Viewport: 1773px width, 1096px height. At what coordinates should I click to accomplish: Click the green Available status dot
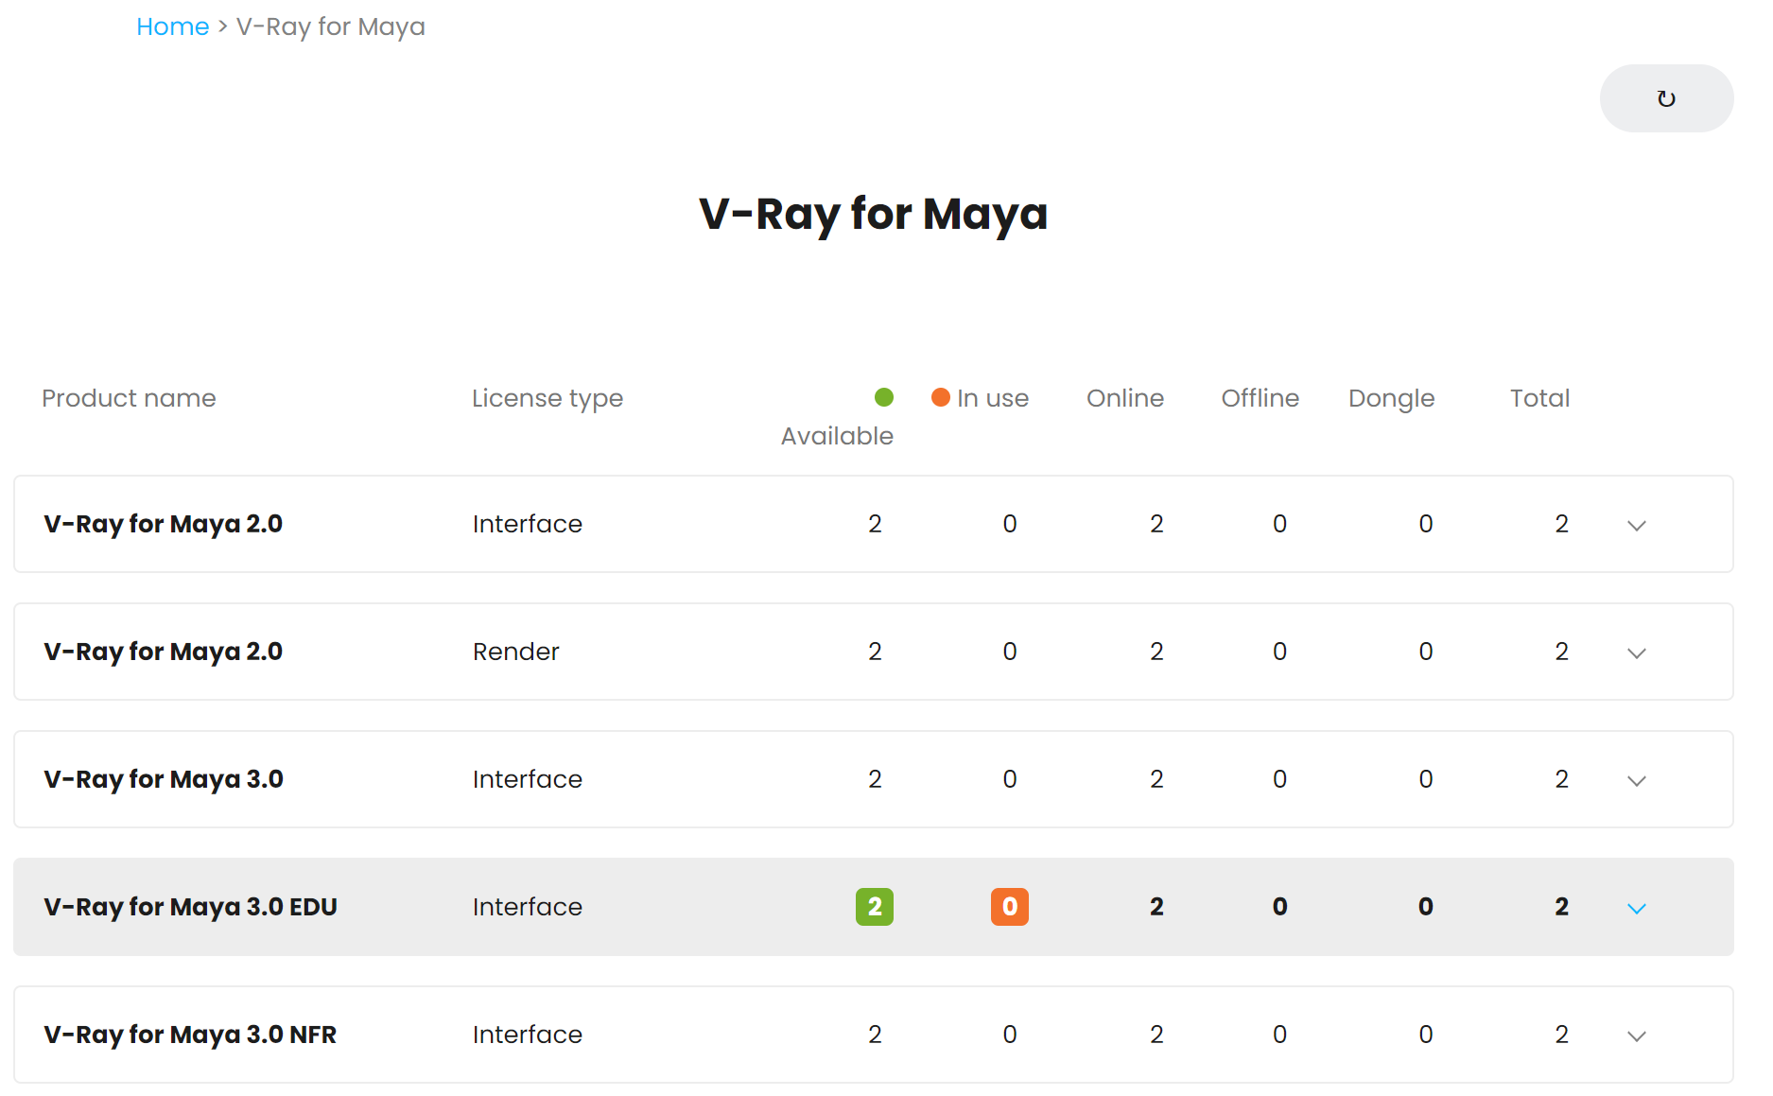[884, 397]
